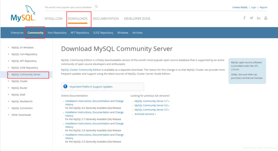The height and width of the screenshot is (151, 278).
Task: Open Important Platform Support Updates link
Action: [x=91, y=87]
